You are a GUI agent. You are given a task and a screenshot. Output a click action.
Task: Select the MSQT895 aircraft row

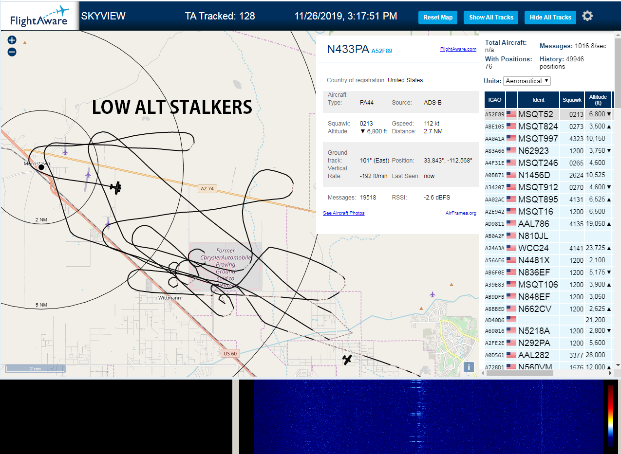(x=548, y=200)
